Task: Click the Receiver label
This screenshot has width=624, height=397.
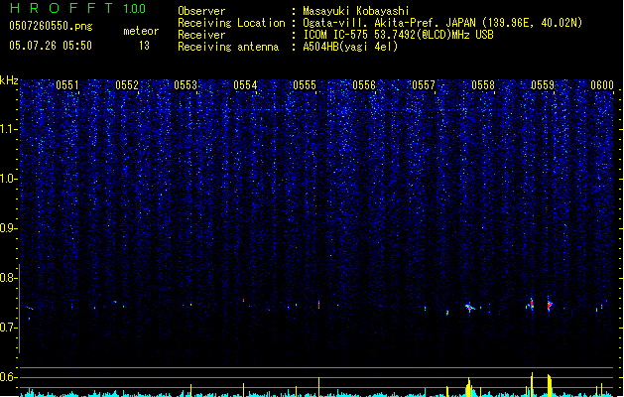Action: [201, 35]
